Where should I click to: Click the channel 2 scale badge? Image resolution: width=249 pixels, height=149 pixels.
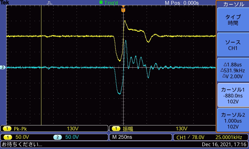pos(58,137)
